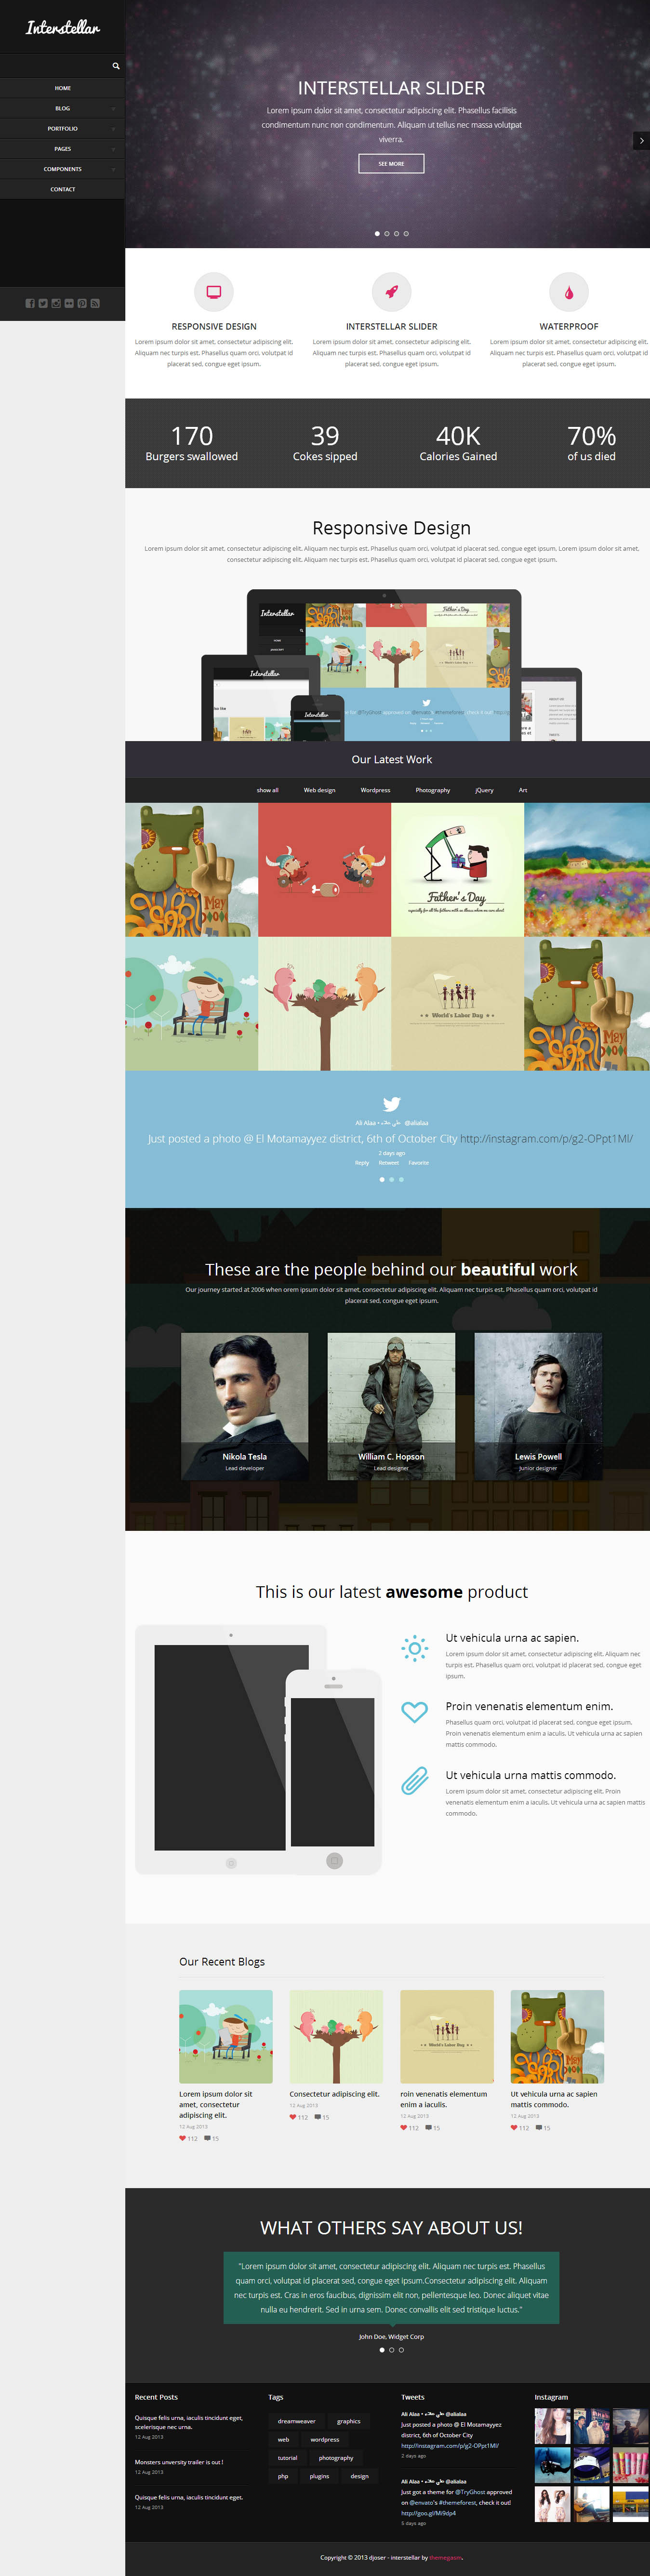650x2576 pixels.
Task: Open the red viking portfolio thumbnail
Action: [x=325, y=870]
